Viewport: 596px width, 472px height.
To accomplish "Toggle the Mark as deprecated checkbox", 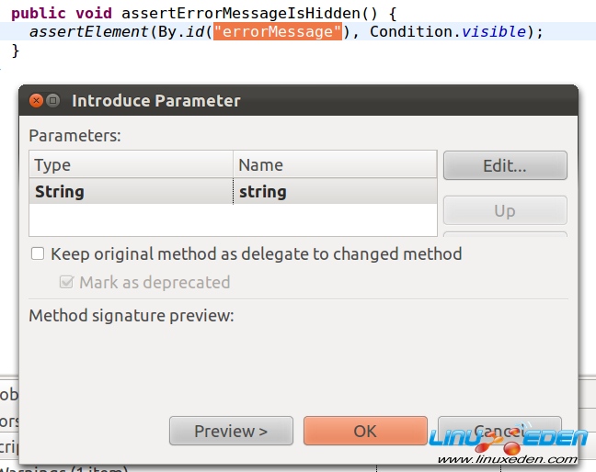I will pos(66,282).
